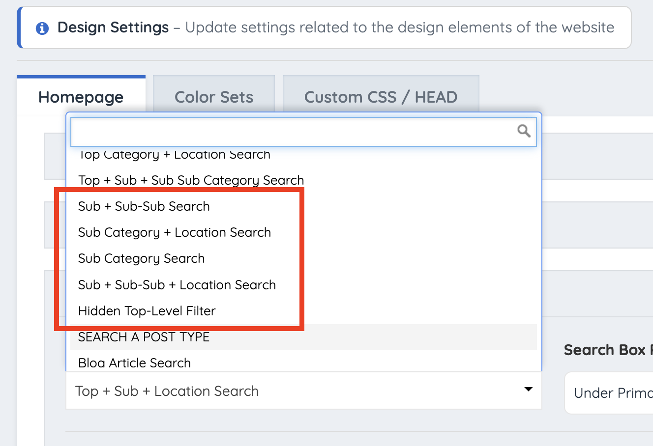Click the dropdown arrow of the search type selector
The image size is (653, 446).
click(x=529, y=390)
